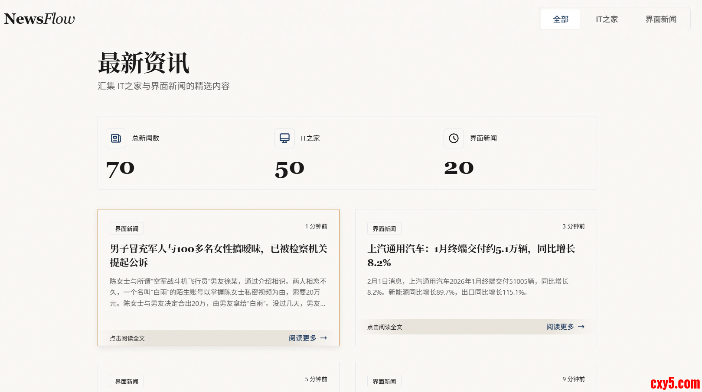Click 点击阅读全文 in the 上汽通用汽车 card

click(385, 327)
